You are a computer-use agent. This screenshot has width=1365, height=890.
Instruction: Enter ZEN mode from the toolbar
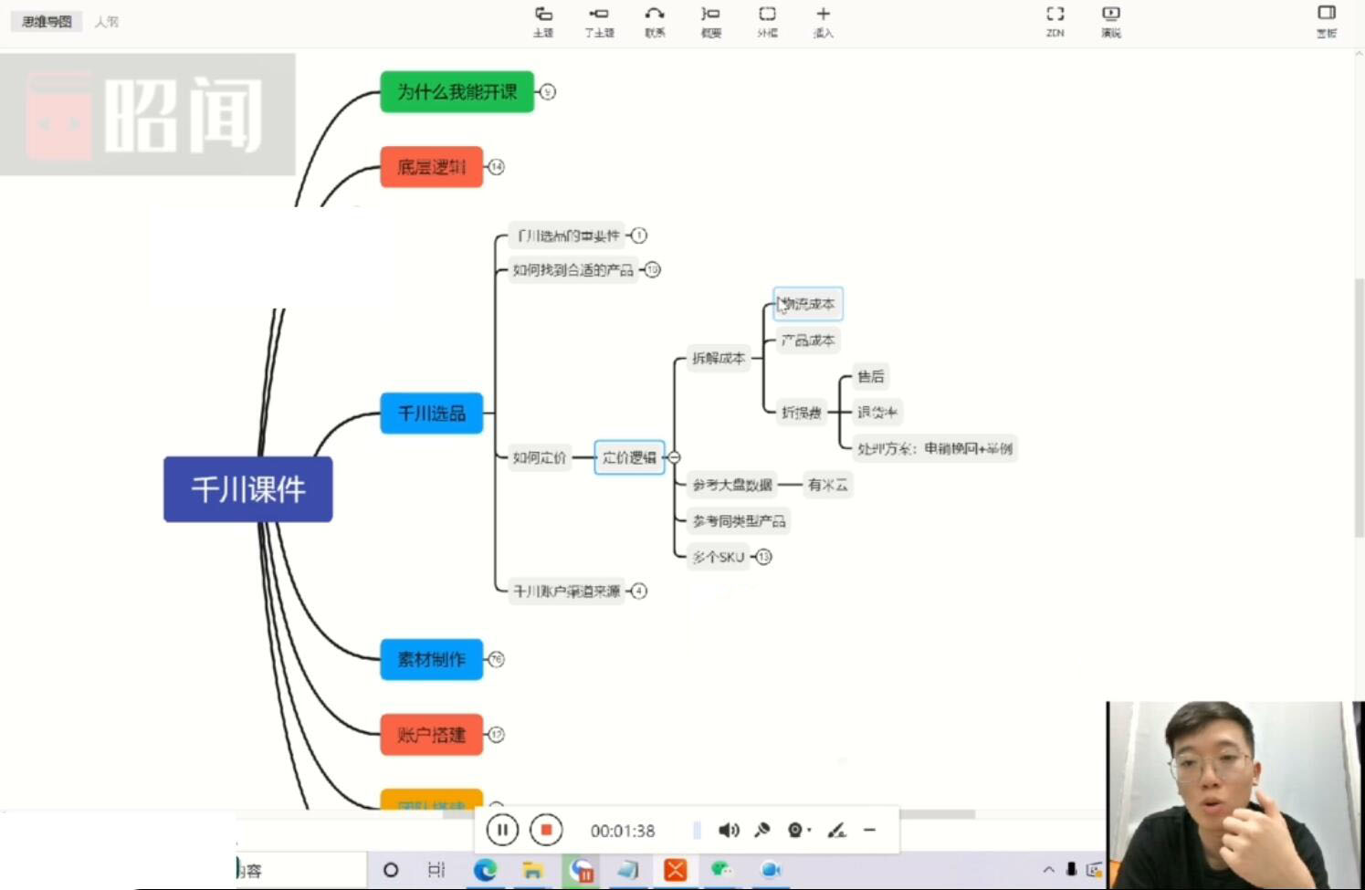point(1055,20)
